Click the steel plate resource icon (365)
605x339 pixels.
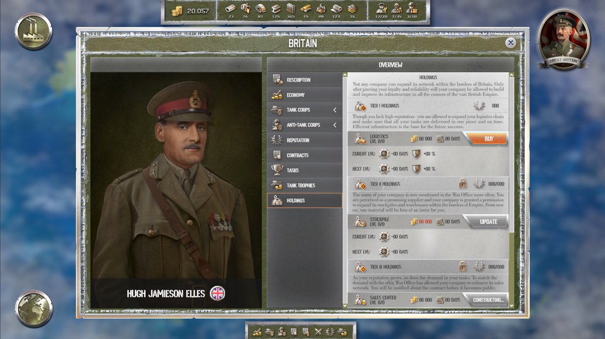(x=291, y=8)
